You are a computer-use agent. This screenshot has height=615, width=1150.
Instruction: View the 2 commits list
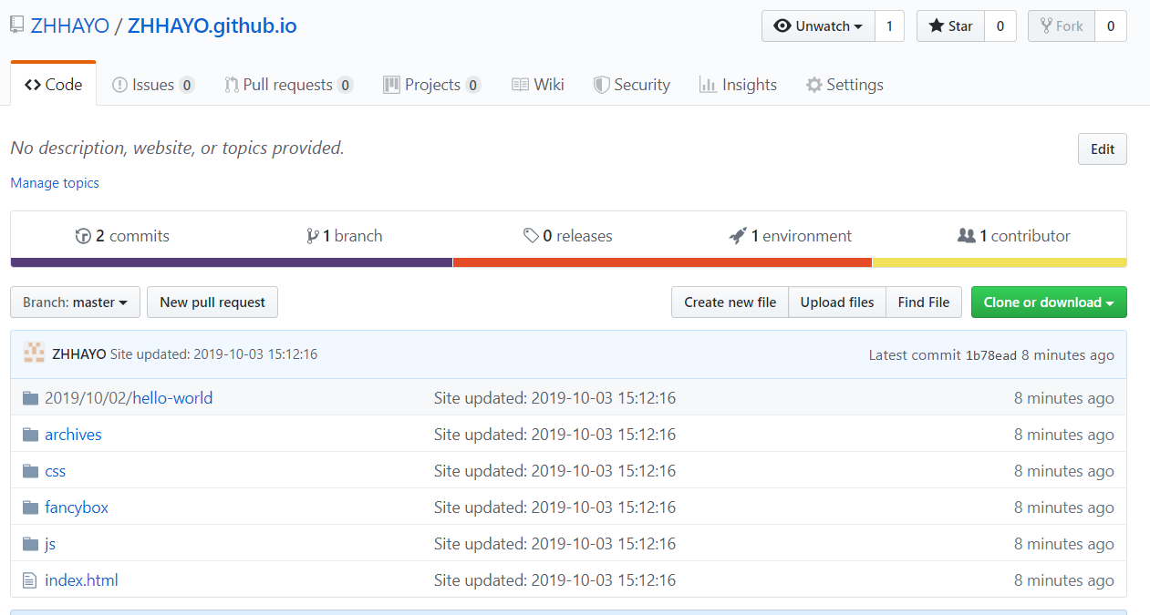(x=123, y=236)
